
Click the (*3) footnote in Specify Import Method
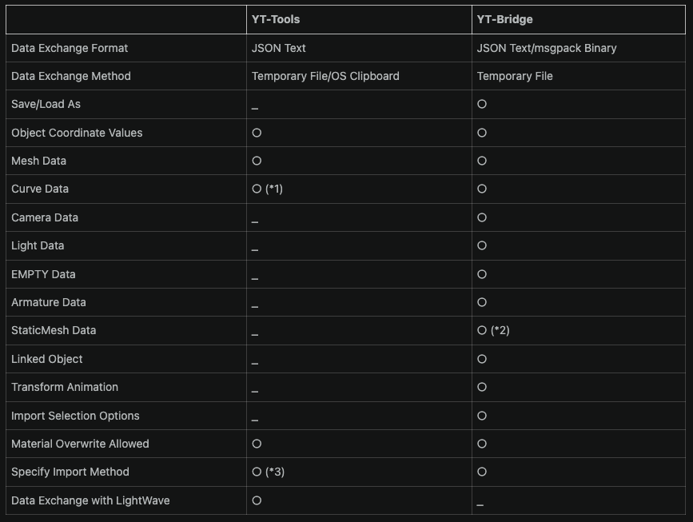pyautogui.click(x=275, y=472)
